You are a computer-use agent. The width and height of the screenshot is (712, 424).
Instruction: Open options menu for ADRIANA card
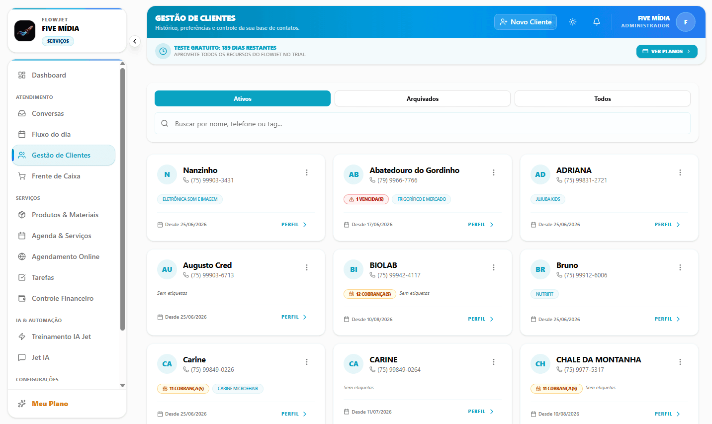point(680,172)
